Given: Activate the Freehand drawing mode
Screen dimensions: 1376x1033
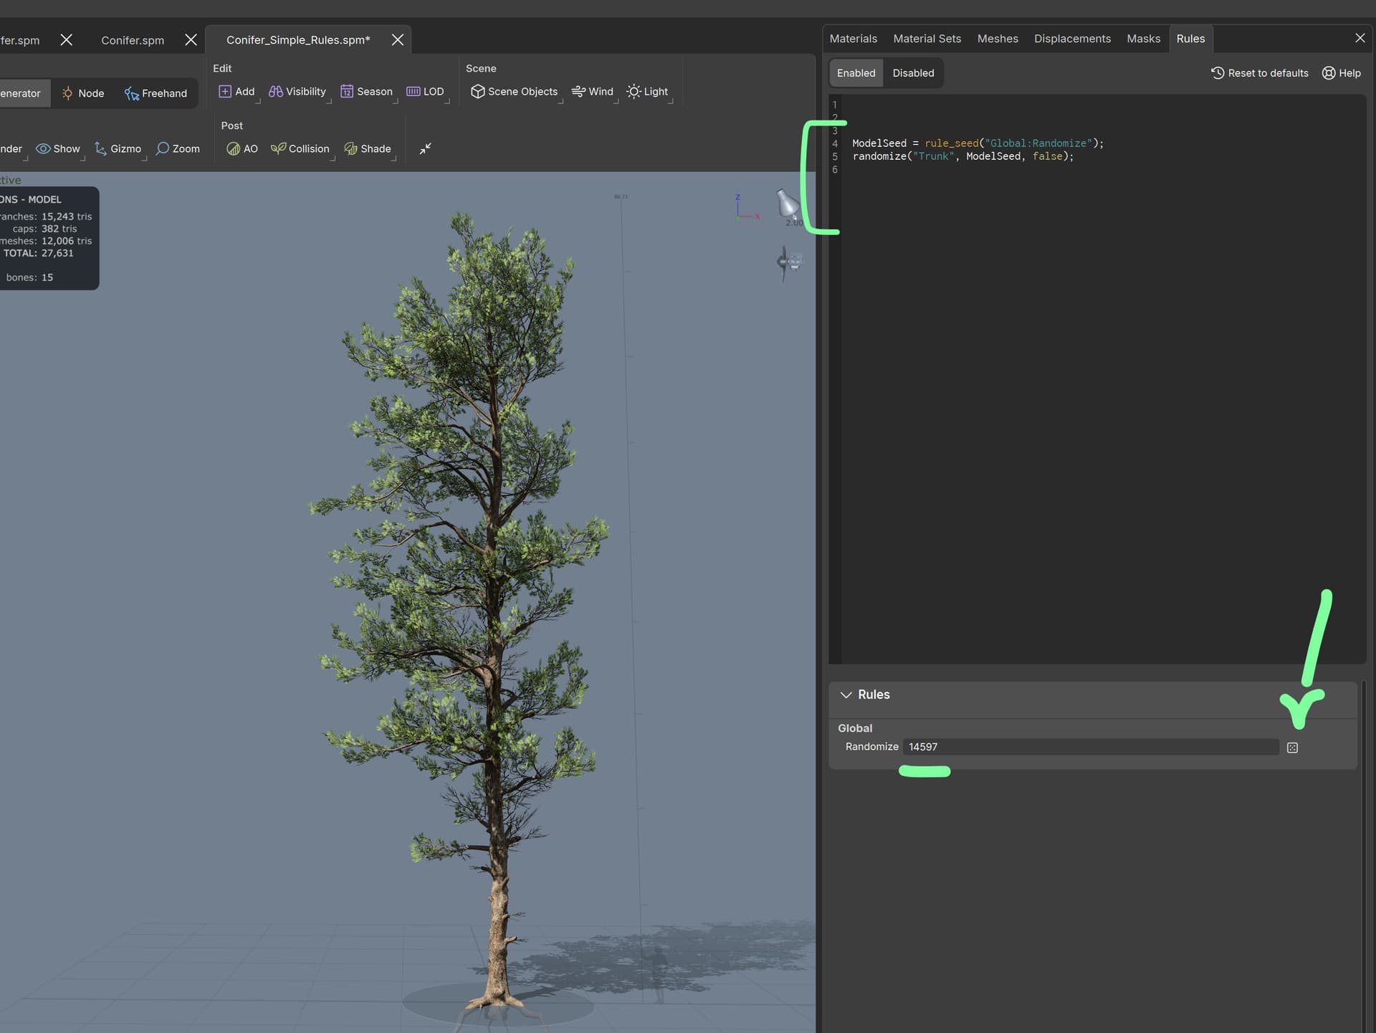Looking at the screenshot, I should coord(156,93).
